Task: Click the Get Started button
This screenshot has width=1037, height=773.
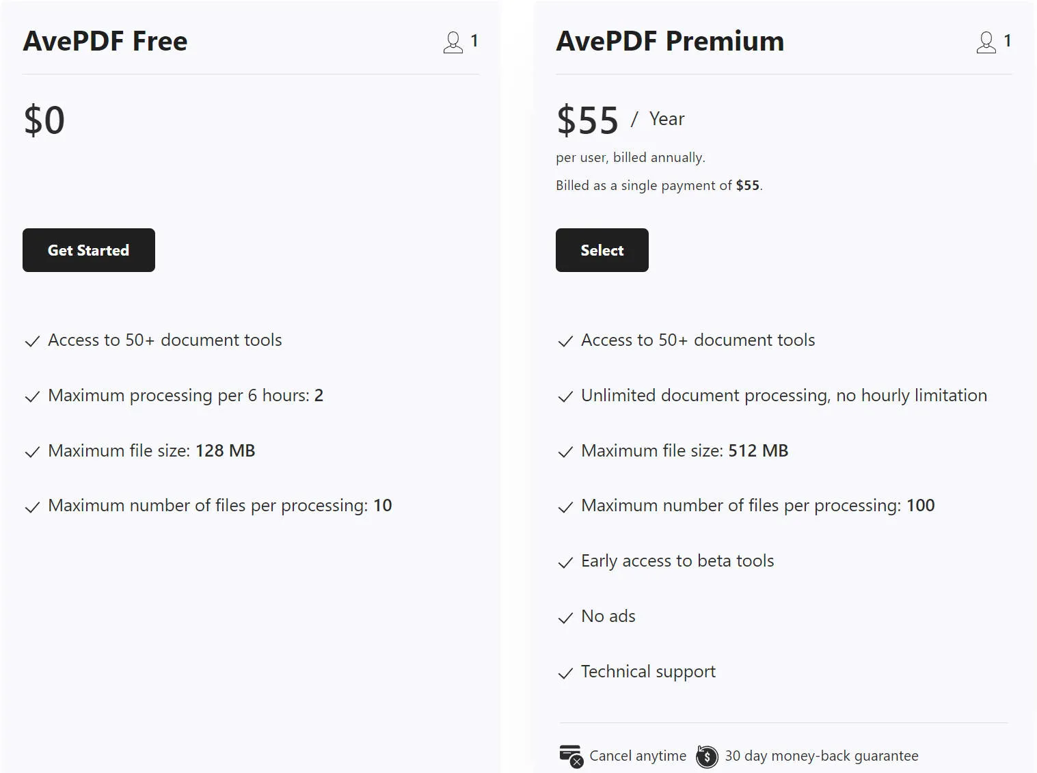Action: point(88,250)
